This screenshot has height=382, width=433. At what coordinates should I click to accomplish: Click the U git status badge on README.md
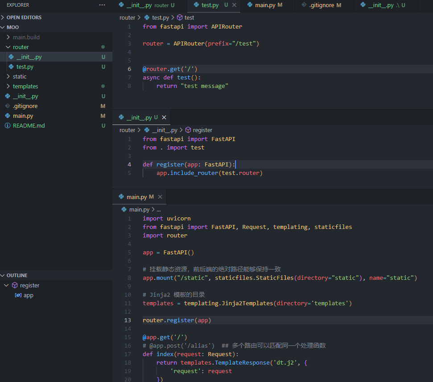click(103, 126)
